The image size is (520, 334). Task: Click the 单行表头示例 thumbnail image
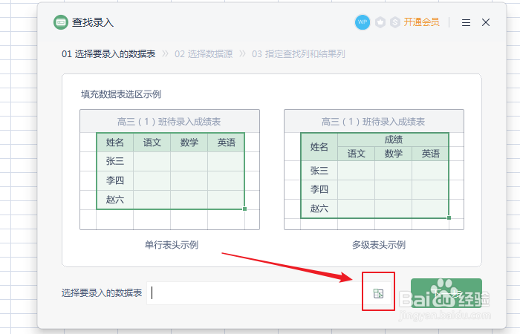170,169
